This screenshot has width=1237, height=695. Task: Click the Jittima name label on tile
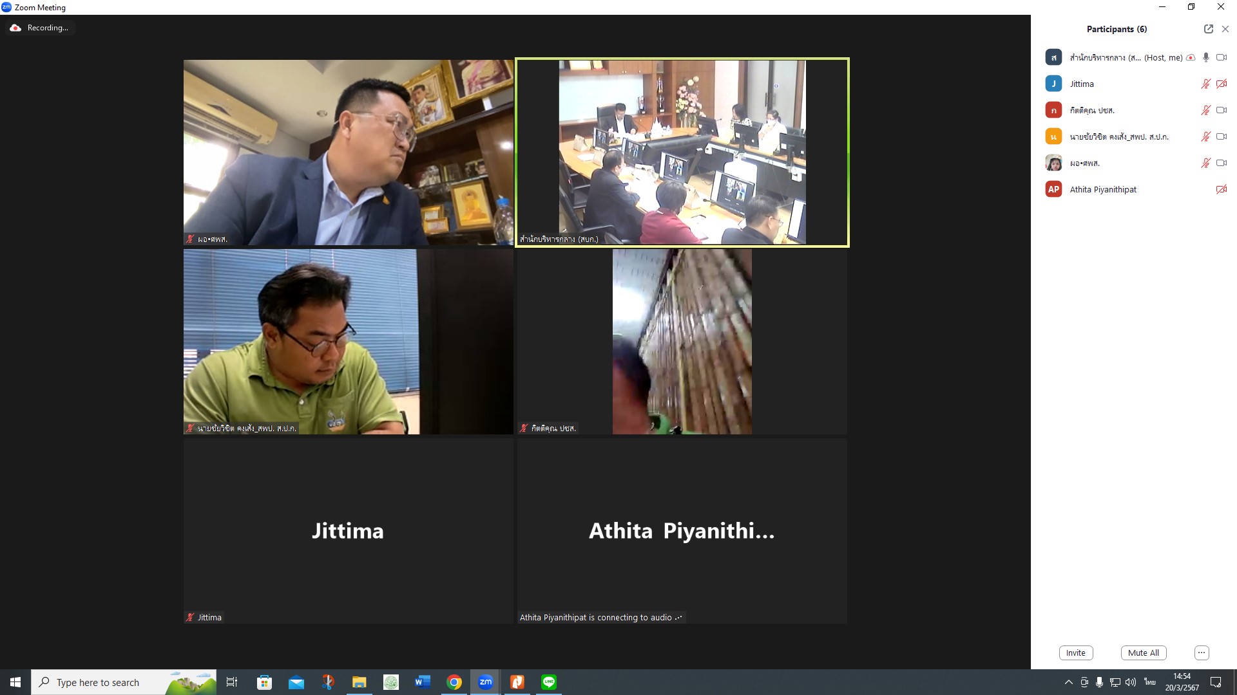pos(204,617)
